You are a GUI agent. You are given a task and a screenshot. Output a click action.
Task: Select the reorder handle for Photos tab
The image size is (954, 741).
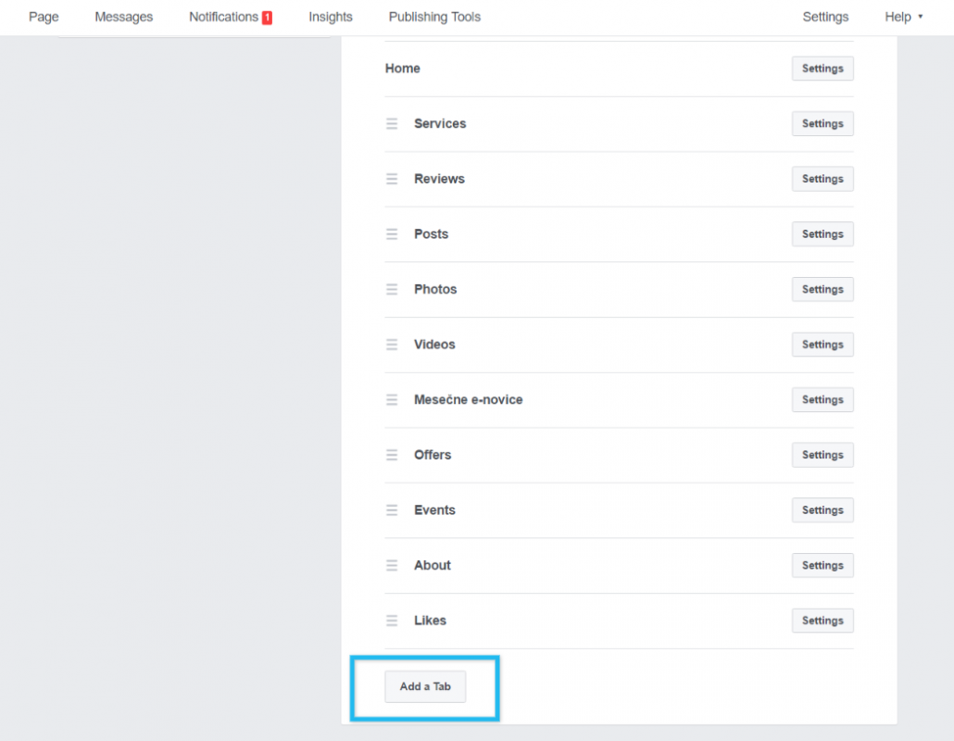click(392, 289)
